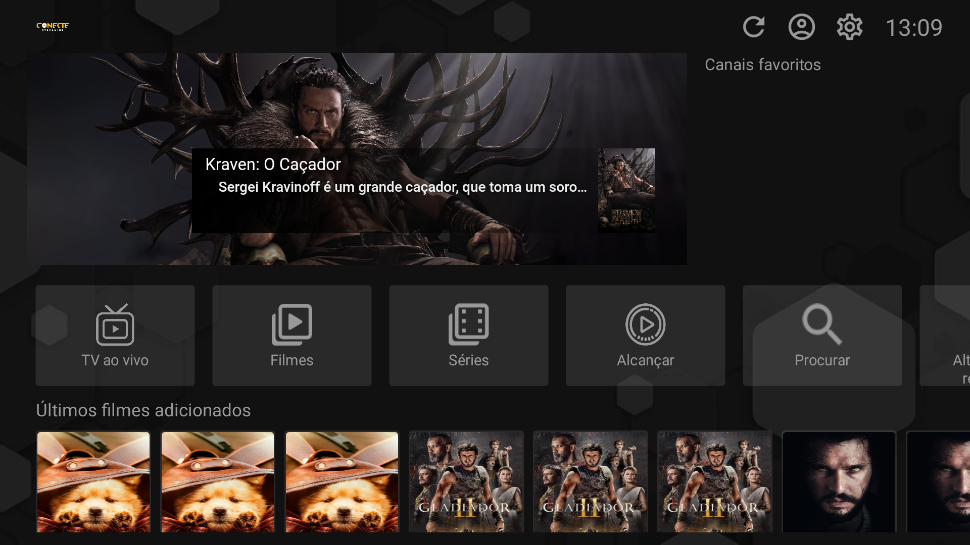The image size is (970, 545).
Task: Click the Kraven: O Caçador title text
Action: (x=273, y=165)
